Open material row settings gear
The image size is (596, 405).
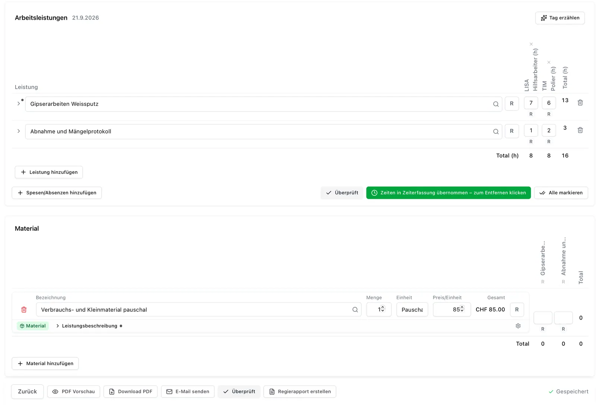click(518, 326)
